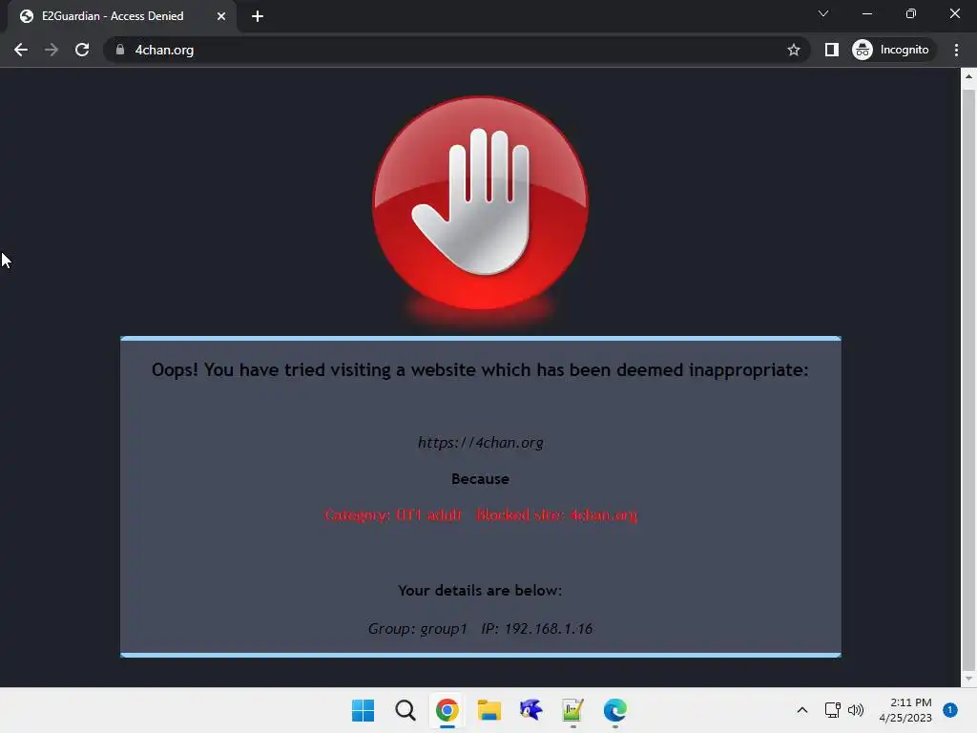Viewport: 977px width, 733px height.
Task: Click the Group: group1 text
Action: coord(418,628)
